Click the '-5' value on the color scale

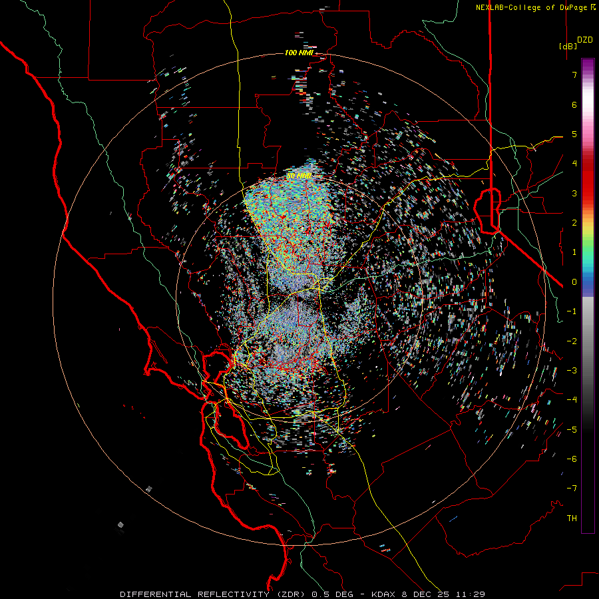coord(572,430)
